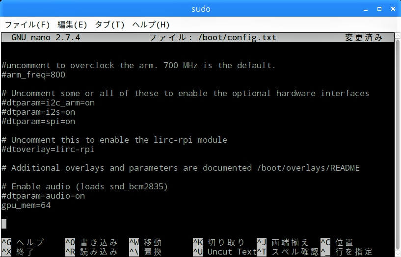401x257 pixels.
Task: Place cursor on #dtparam=spi=on line
Action: pyautogui.click(x=38, y=121)
